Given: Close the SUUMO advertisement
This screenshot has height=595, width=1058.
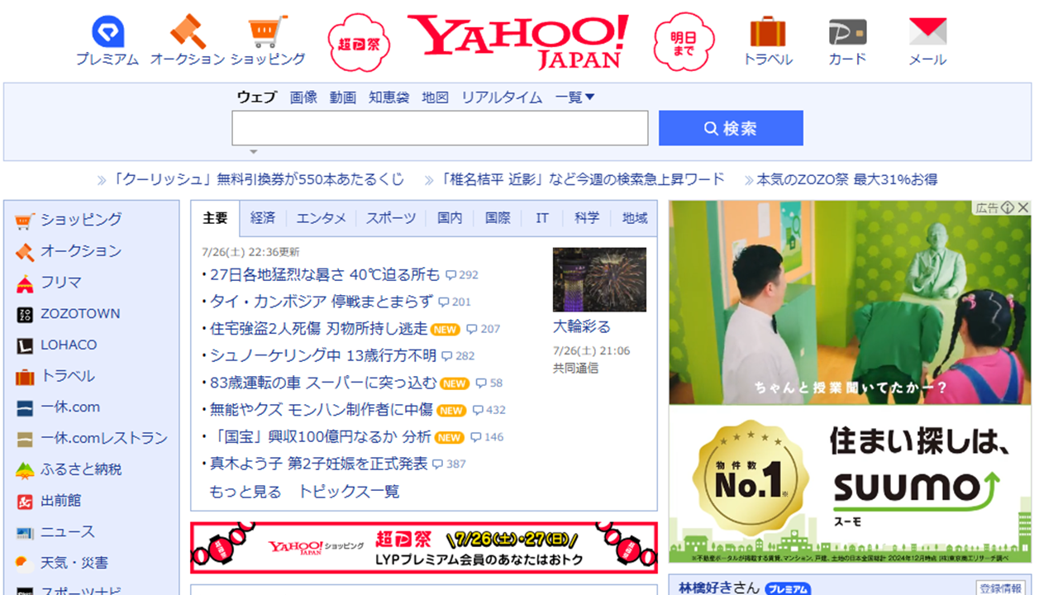Looking at the screenshot, I should tap(1023, 207).
